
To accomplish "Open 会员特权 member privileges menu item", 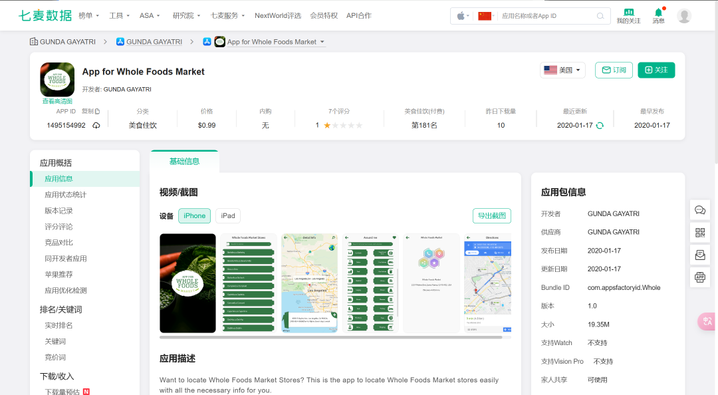I will (324, 15).
